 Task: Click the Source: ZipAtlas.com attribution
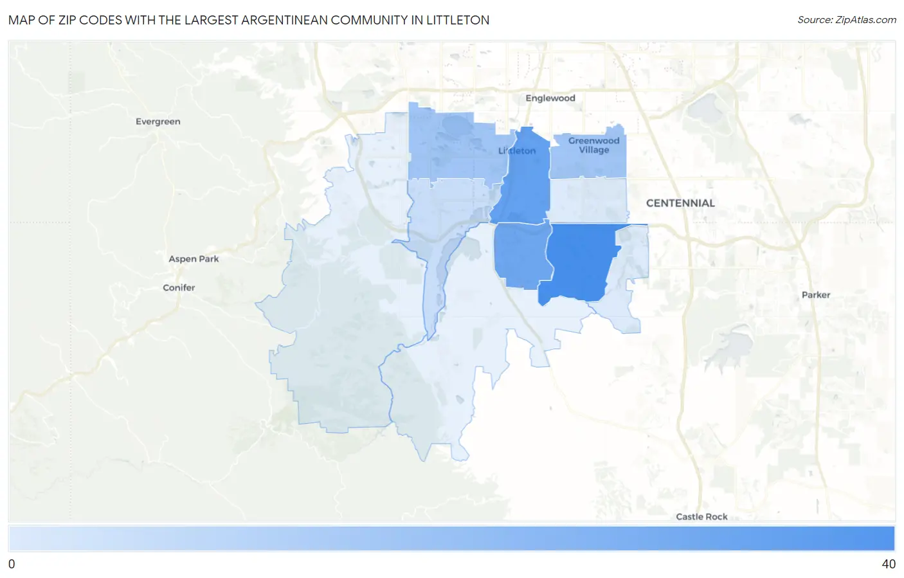847,20
